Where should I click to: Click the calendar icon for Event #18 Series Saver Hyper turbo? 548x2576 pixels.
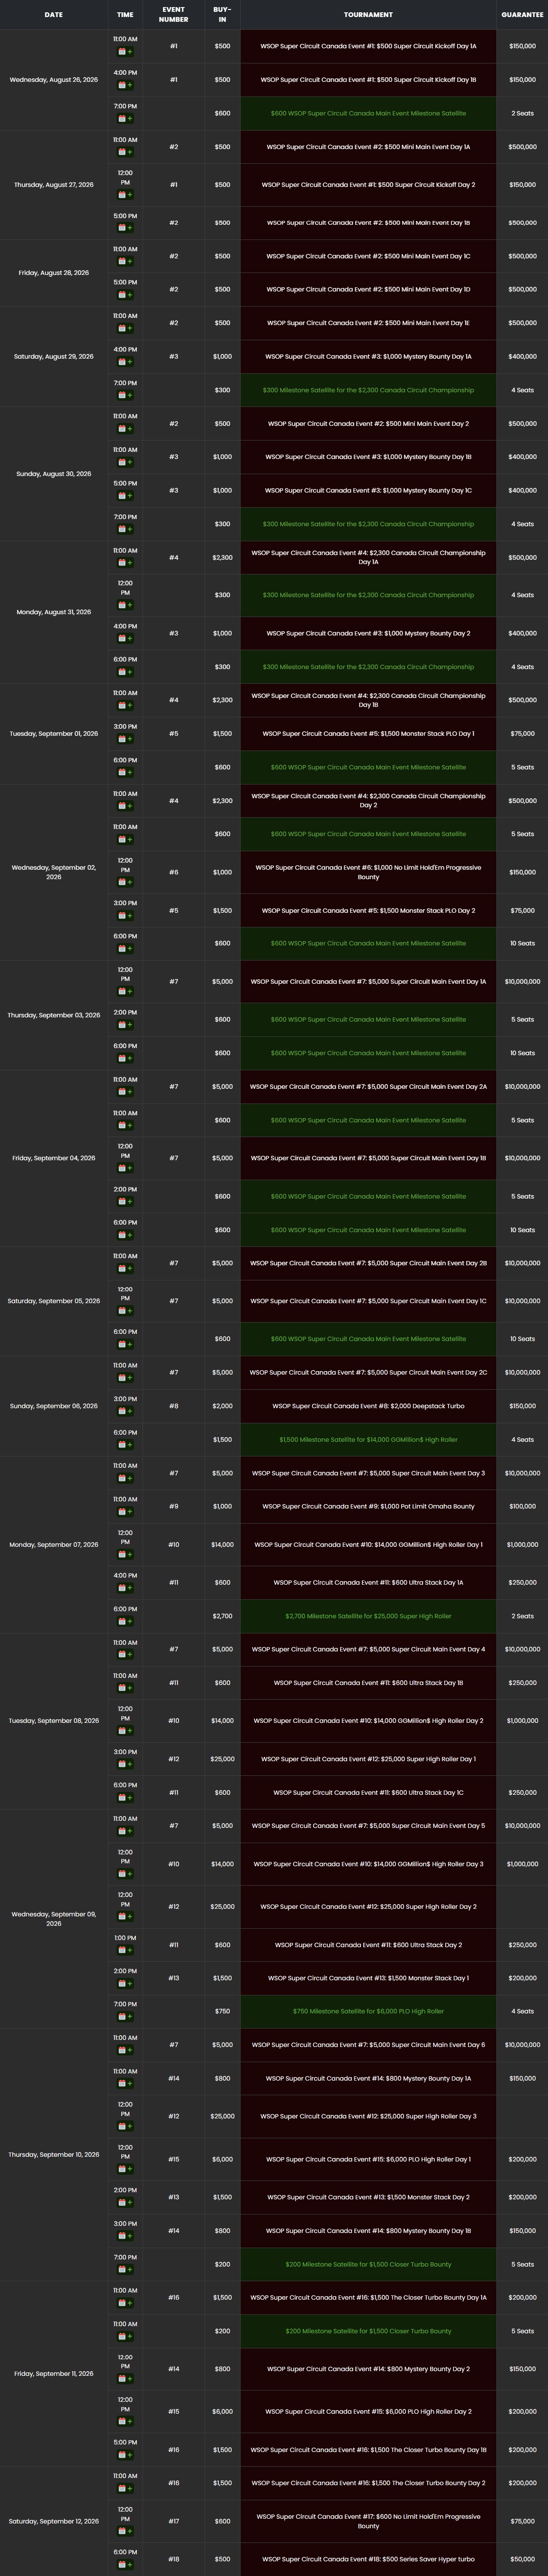(x=122, y=2564)
